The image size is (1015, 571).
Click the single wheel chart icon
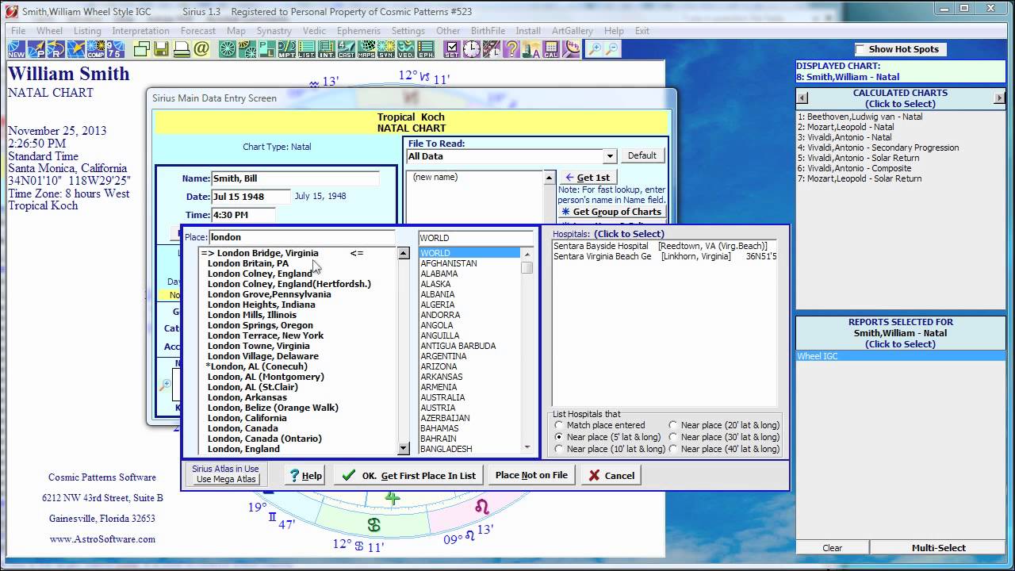pos(227,49)
